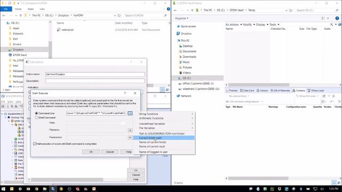Viewport: 342px width, 192px height.
Task: Click arrow button next to Filename field
Action: pos(130,130)
